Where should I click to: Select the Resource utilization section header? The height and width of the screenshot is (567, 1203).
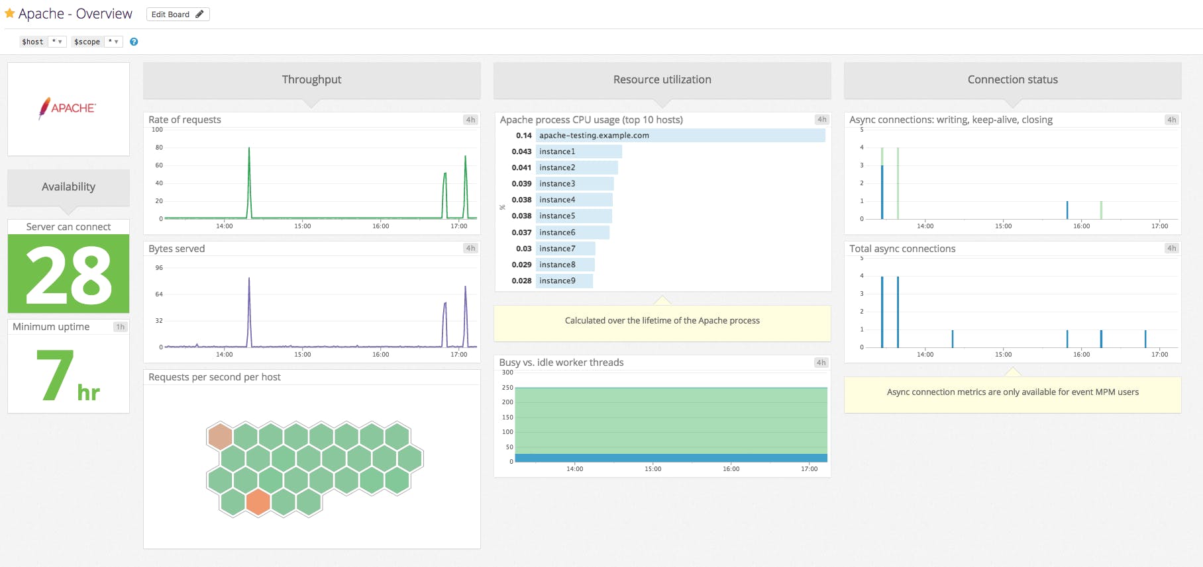[662, 79]
